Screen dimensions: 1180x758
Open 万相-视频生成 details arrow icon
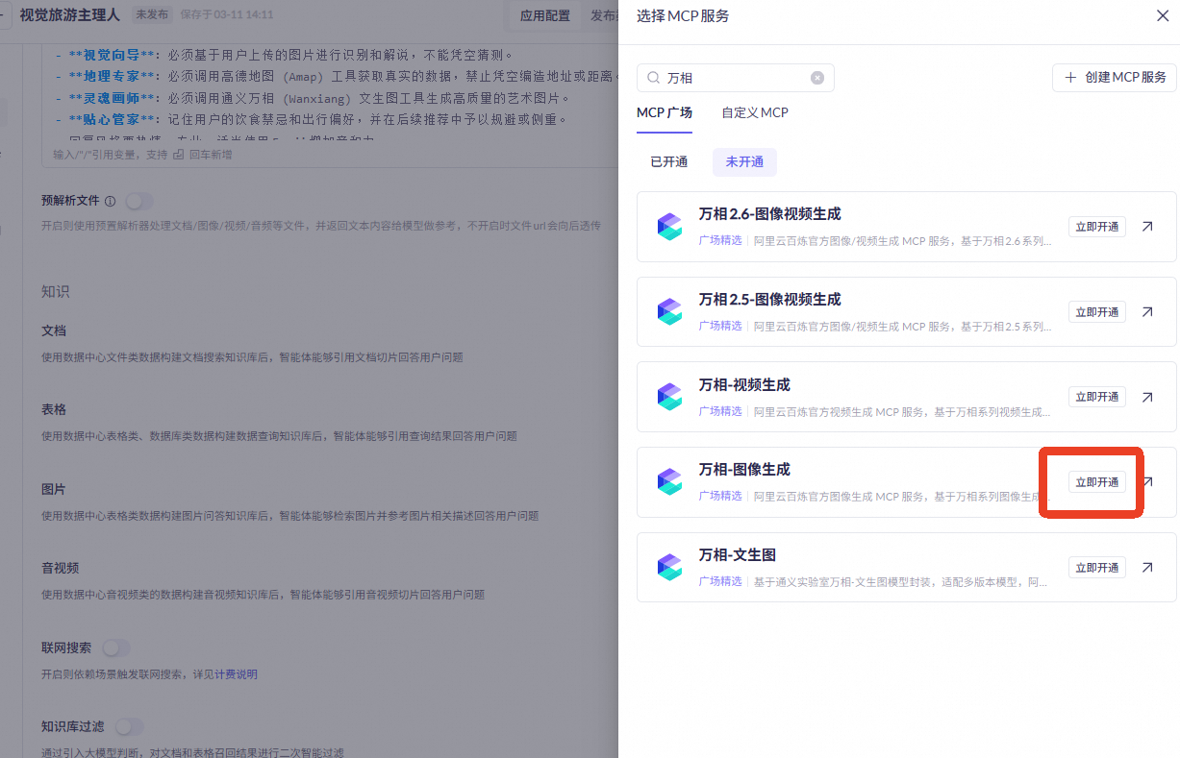[1147, 397]
